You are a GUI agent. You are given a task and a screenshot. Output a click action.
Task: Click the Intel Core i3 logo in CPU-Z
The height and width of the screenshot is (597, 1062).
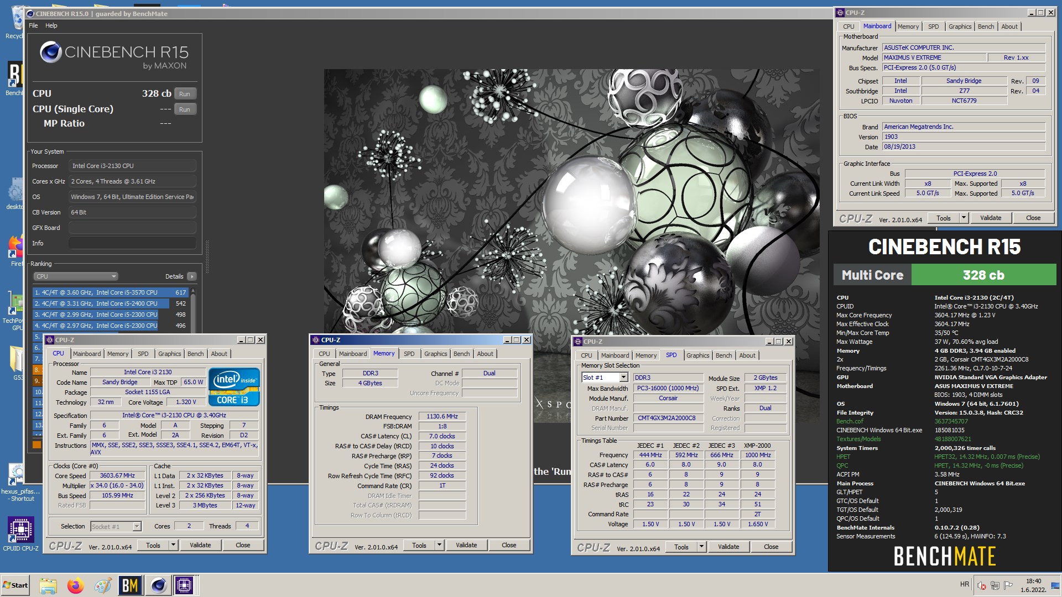coord(234,387)
